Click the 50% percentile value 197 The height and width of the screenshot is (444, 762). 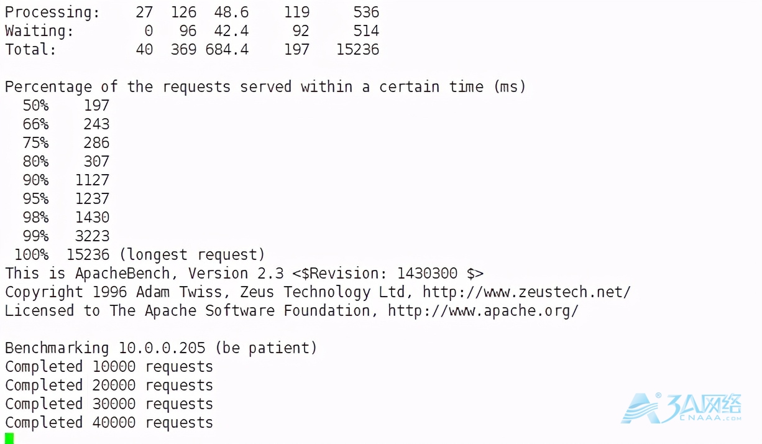(x=96, y=106)
